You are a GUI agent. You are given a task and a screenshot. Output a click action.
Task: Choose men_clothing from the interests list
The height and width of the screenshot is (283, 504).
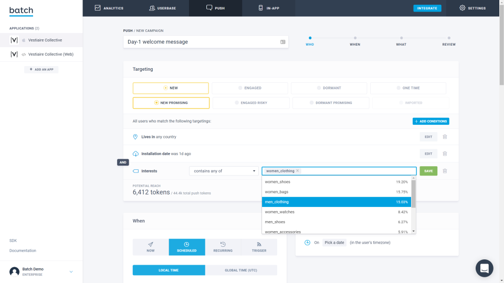pos(336,202)
